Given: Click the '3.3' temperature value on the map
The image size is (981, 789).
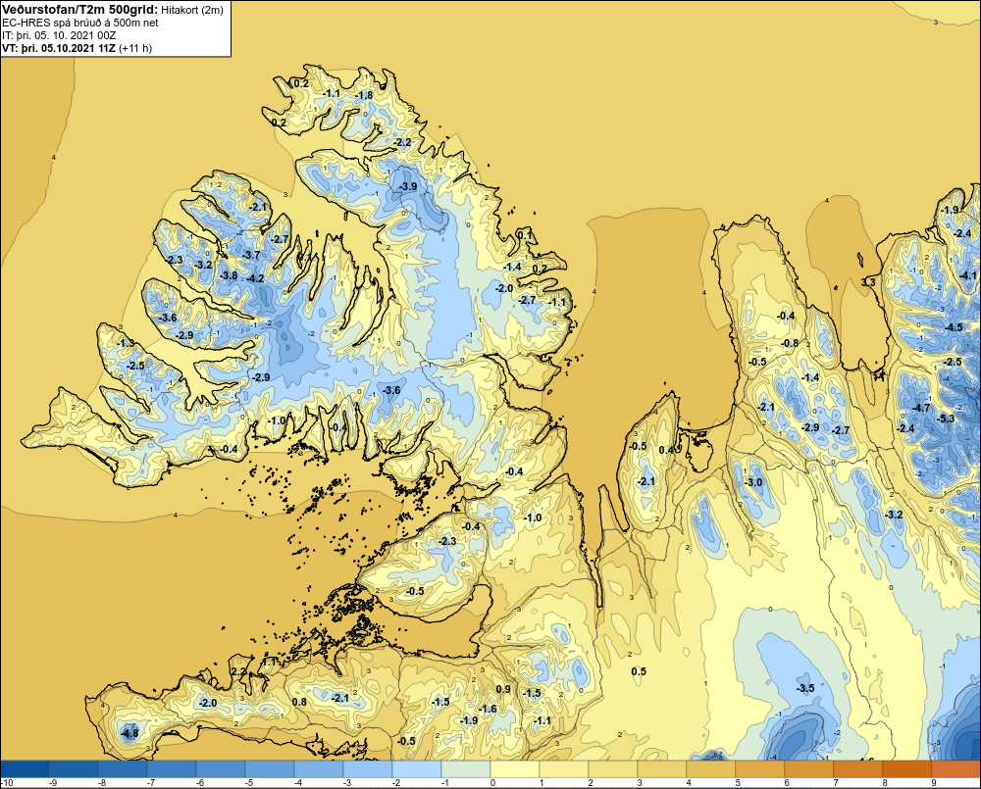Looking at the screenshot, I should 869,282.
